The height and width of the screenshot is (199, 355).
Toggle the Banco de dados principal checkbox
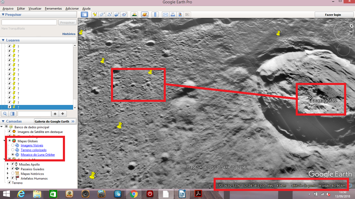tap(6, 127)
